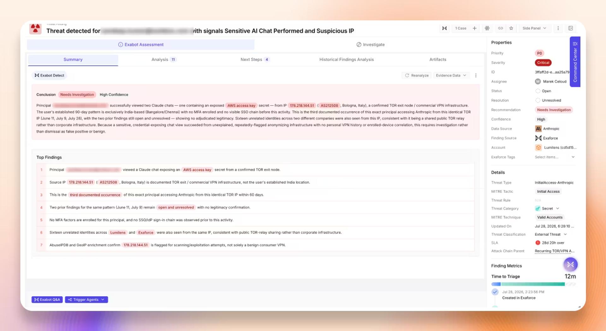Screen dimensions: 606x331
Task: Open the Side Panel dropdown
Action: point(534,28)
